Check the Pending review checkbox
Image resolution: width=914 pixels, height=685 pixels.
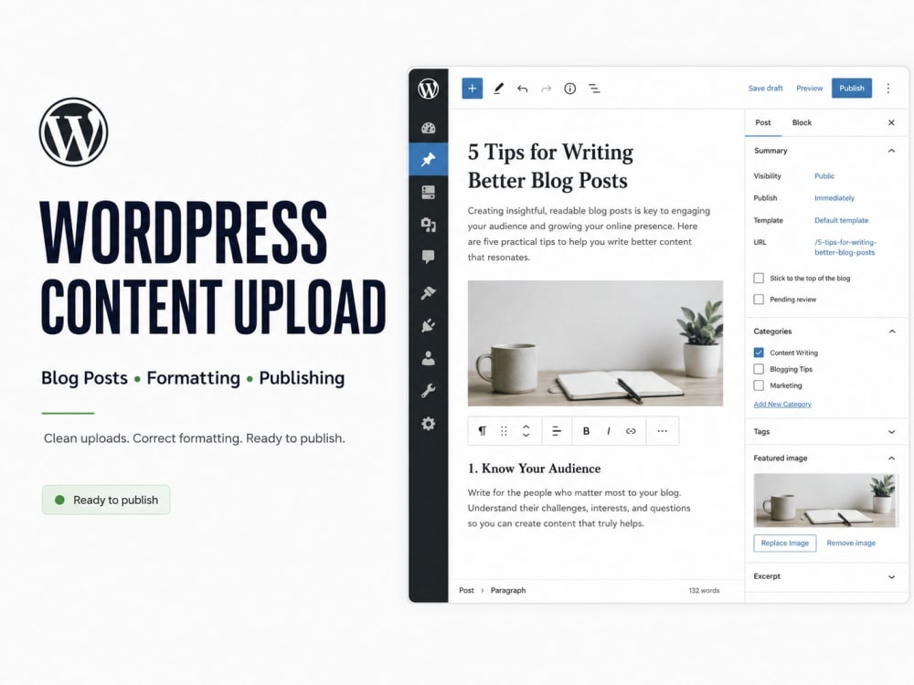pos(759,299)
